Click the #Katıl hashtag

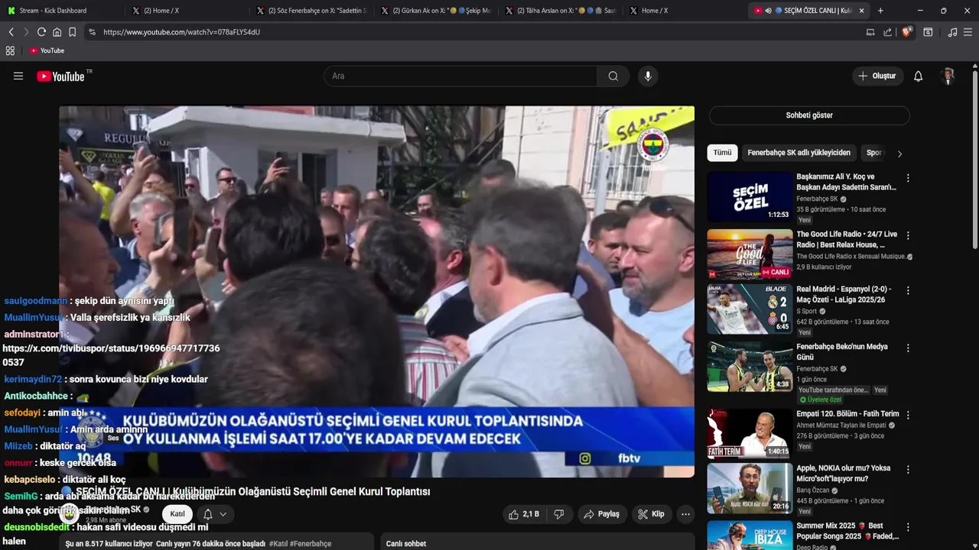click(278, 544)
